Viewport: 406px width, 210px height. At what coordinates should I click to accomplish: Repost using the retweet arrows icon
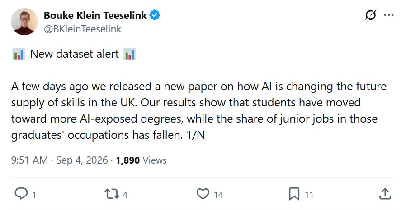(112, 194)
